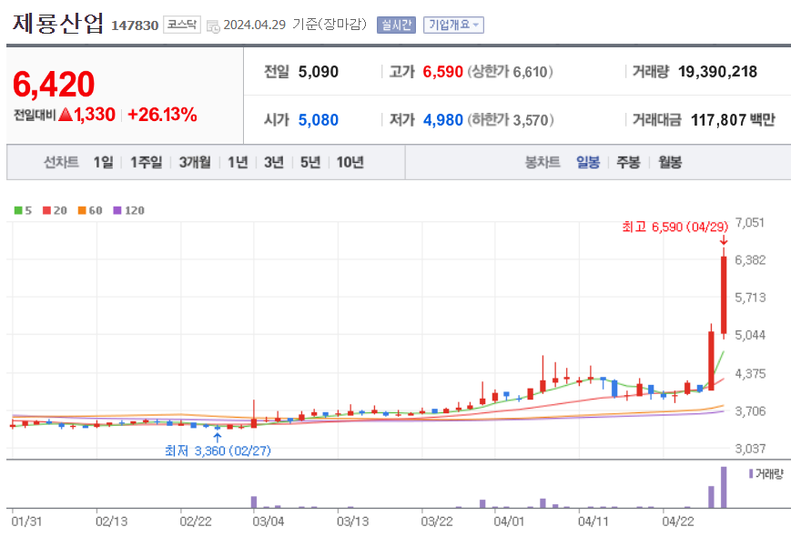791x547 pixels.
Task: Click the 전일 value 5,090
Action: coord(319,72)
